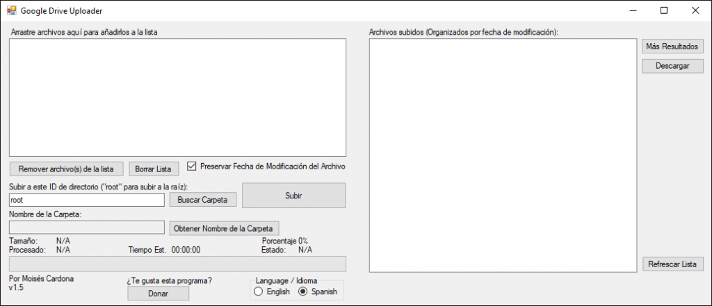This screenshot has height=306, width=712.
Task: Close the Google Drive Uploader window
Action: (x=695, y=10)
